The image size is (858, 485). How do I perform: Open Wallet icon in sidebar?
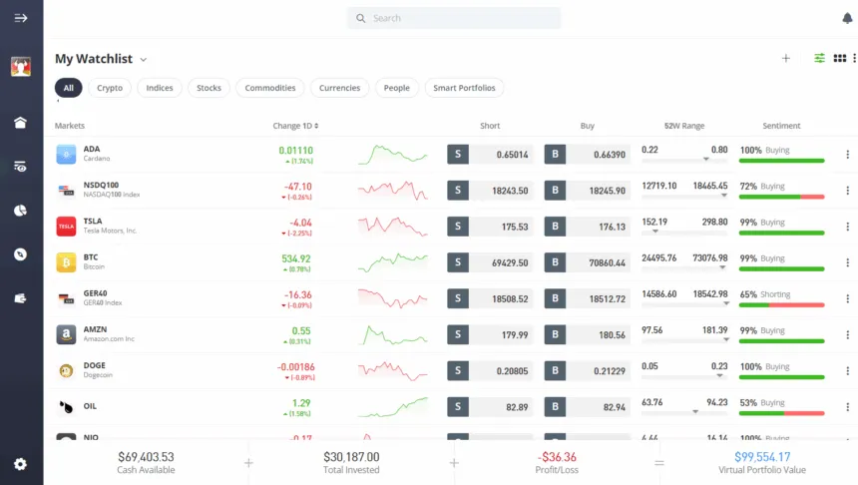pos(20,298)
